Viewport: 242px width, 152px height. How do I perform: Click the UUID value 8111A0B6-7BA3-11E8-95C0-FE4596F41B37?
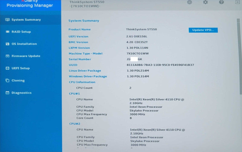tap(160, 65)
